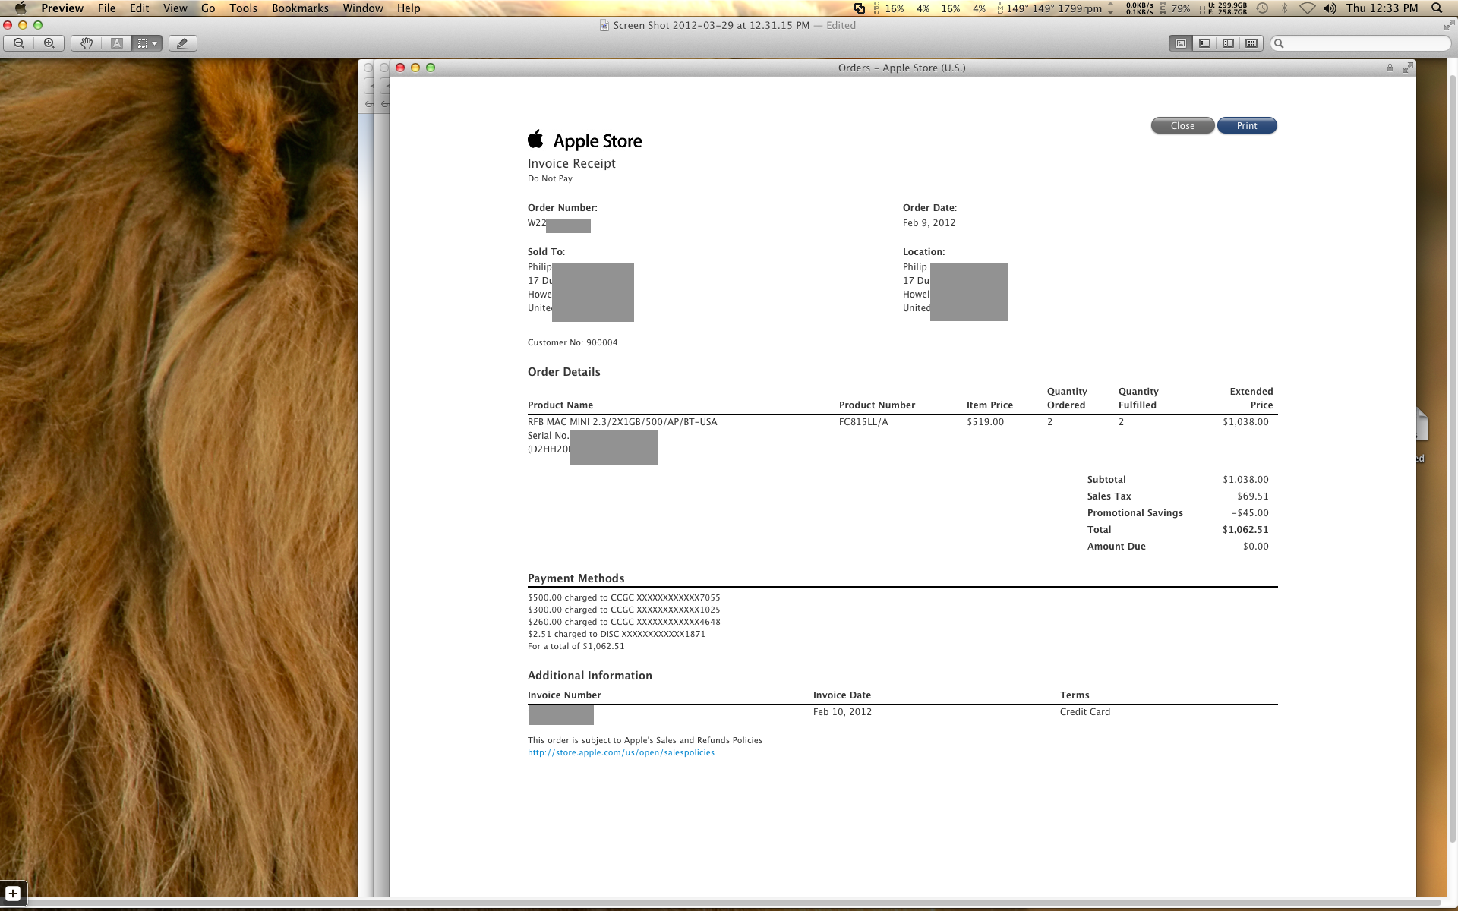Click the blue Print button
Screen dimensions: 1458x911
[1247, 126]
